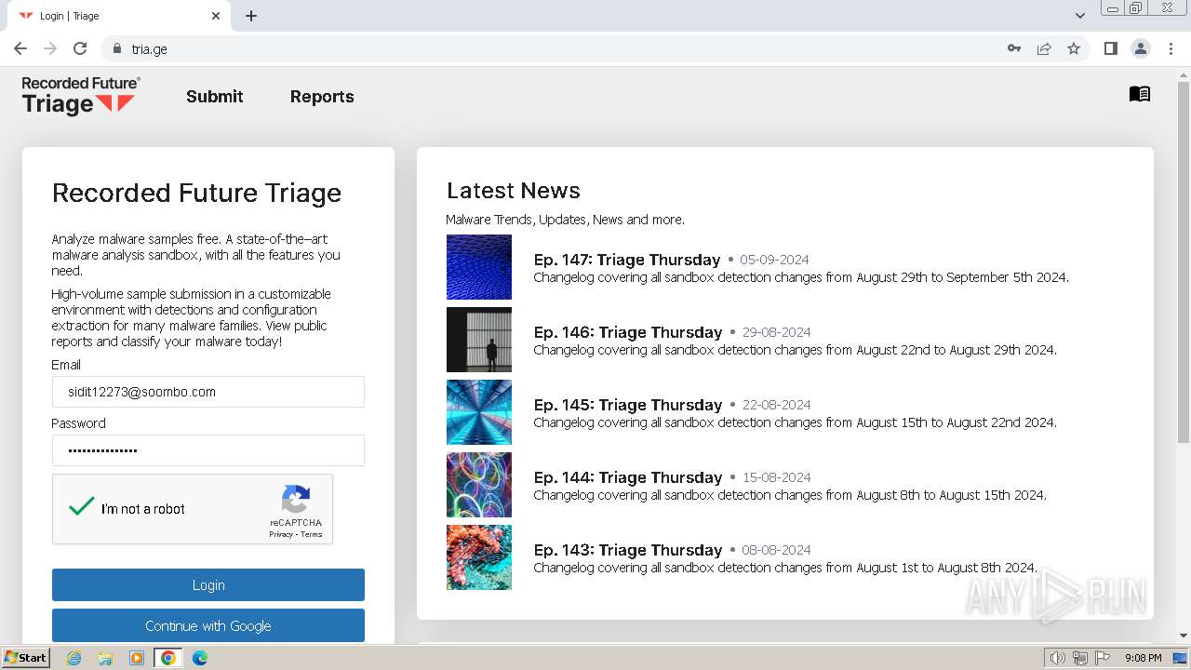Select the Login | Triage tab
The width and height of the screenshot is (1191, 670).
117,16
